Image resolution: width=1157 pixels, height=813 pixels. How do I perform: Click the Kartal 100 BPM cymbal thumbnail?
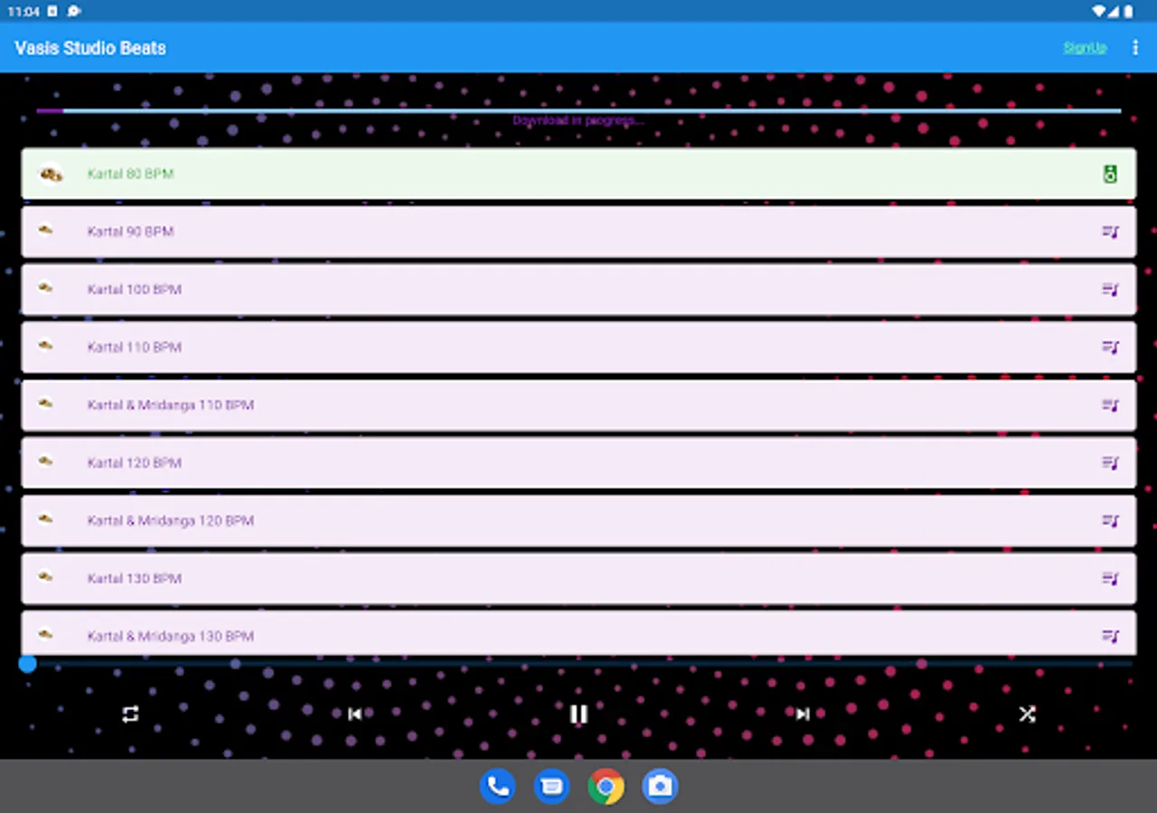pos(45,289)
